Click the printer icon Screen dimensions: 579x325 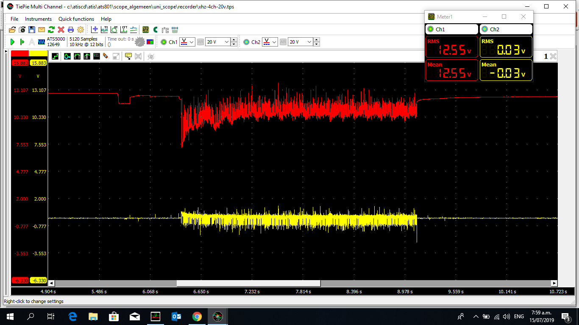pyautogui.click(x=71, y=30)
